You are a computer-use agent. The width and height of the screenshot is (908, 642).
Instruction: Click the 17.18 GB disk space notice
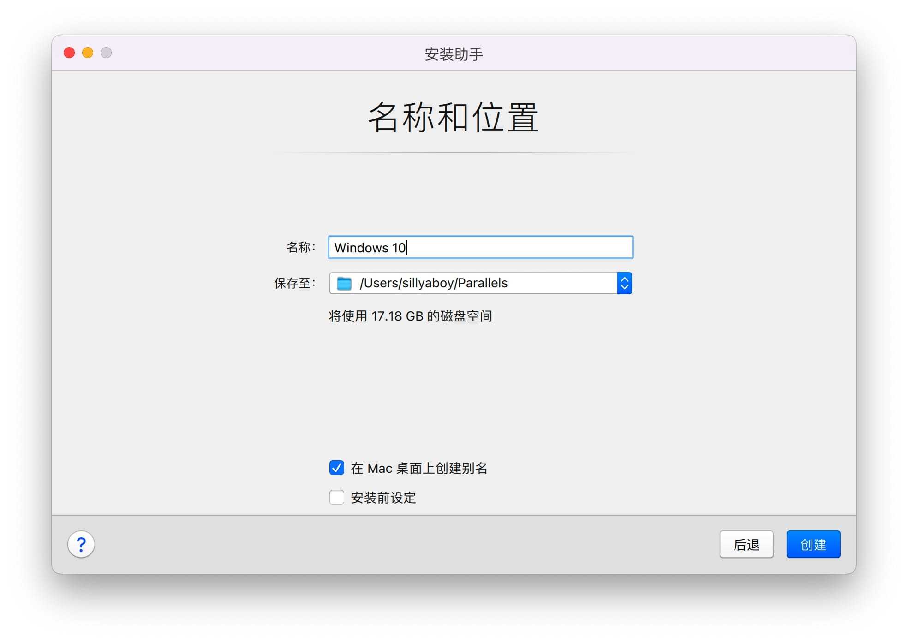click(x=410, y=316)
